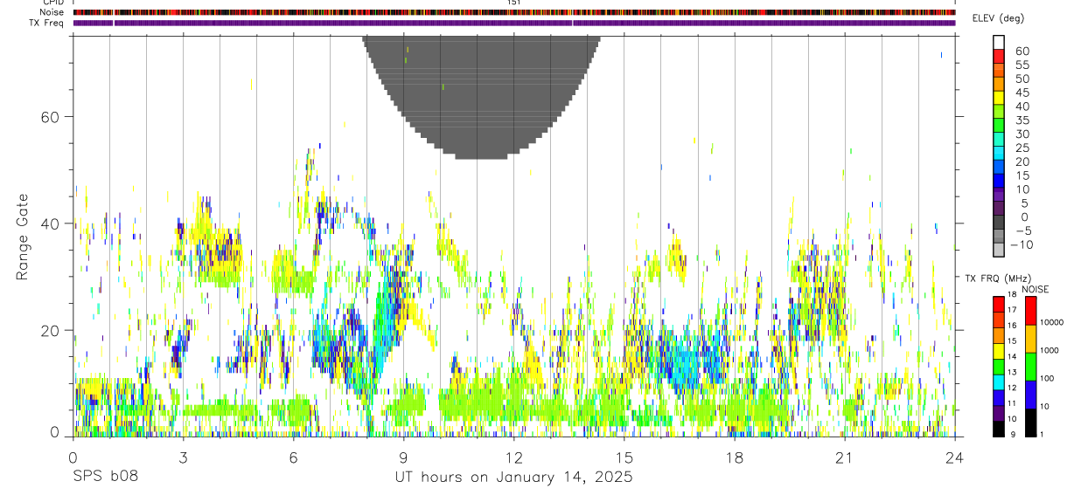Click the 'Range Gate' y-axis label

[x=24, y=237]
